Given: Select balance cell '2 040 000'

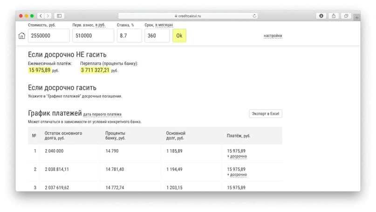Looking at the screenshot, I should pyautogui.click(x=54, y=151).
